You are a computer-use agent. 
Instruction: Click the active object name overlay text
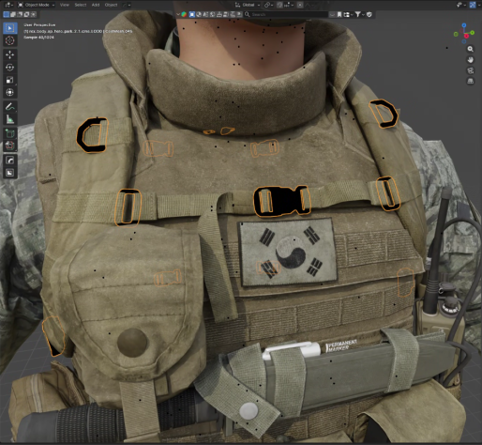(78, 31)
